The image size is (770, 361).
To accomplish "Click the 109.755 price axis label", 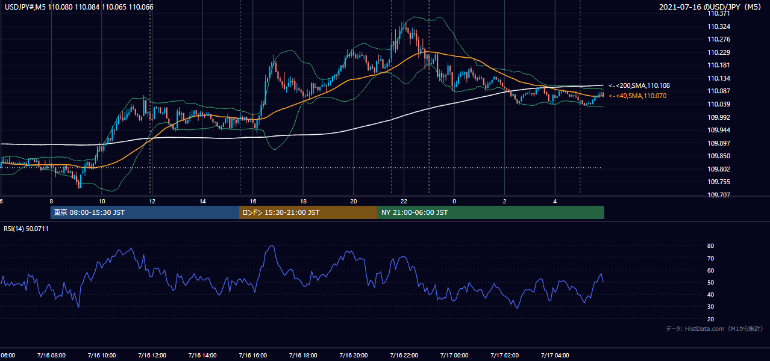I will coord(719,182).
